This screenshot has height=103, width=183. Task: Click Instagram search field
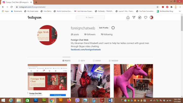point(90,18)
